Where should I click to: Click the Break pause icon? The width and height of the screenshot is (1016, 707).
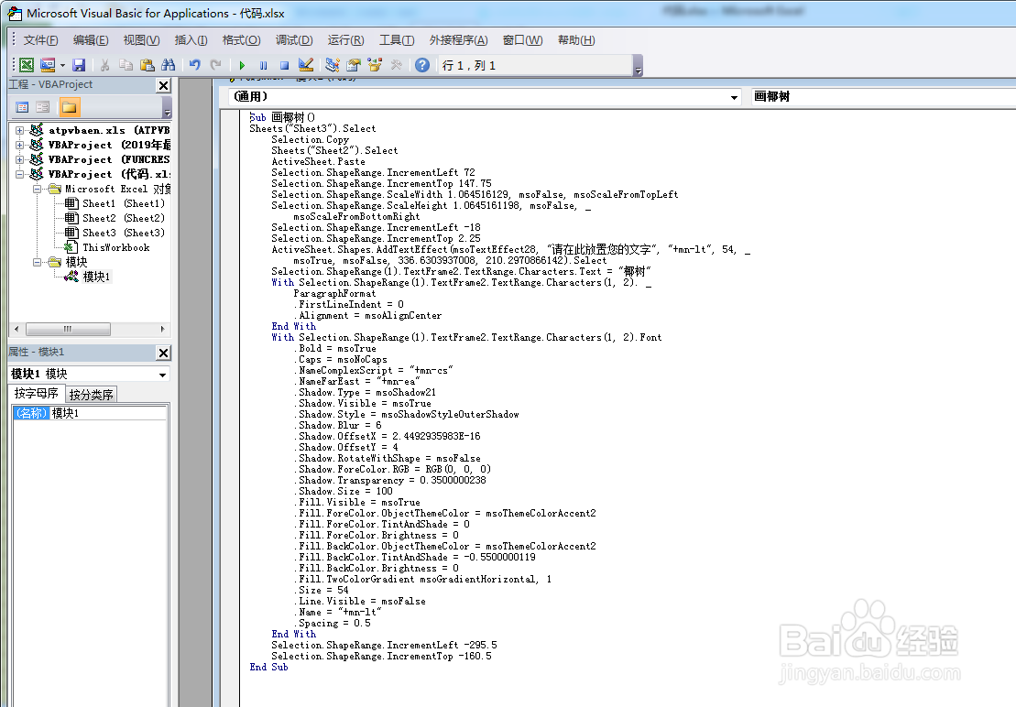[263, 65]
